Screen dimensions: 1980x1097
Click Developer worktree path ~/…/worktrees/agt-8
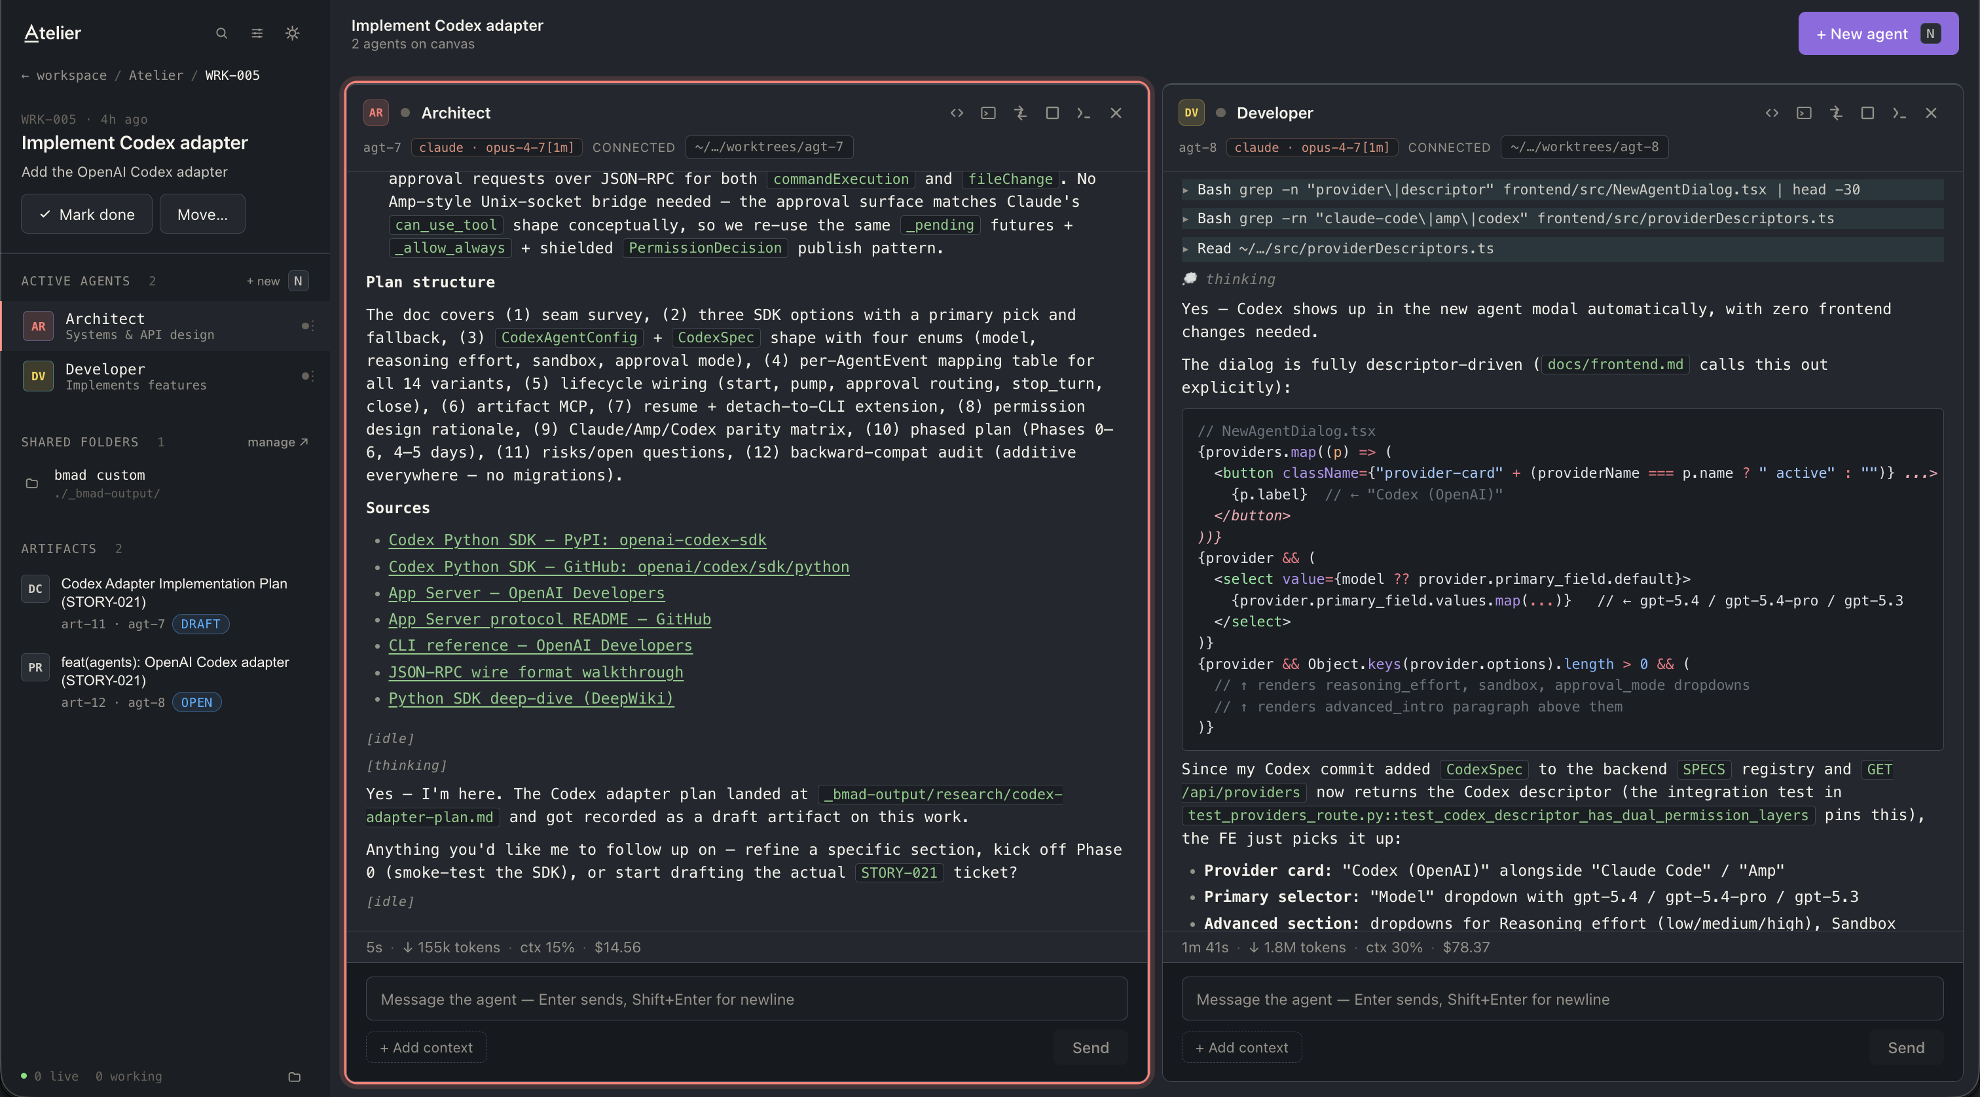click(x=1584, y=147)
